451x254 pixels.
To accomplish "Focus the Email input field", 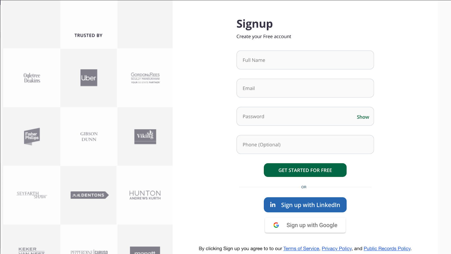I will coord(305,88).
